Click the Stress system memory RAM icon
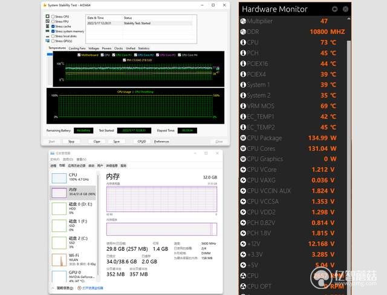The image size is (387, 295). click(48, 31)
